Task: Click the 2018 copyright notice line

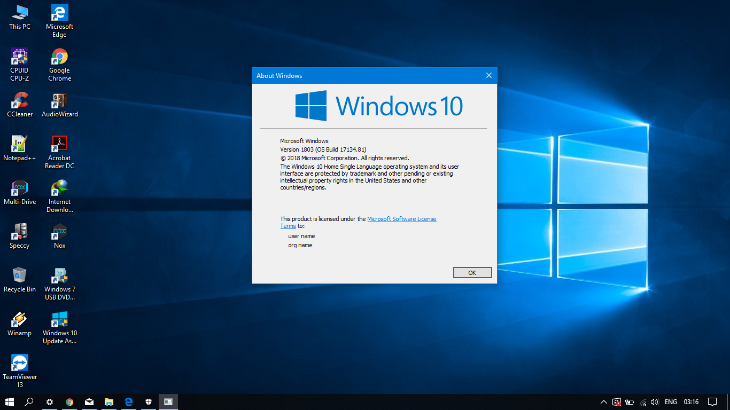Action: click(x=345, y=158)
